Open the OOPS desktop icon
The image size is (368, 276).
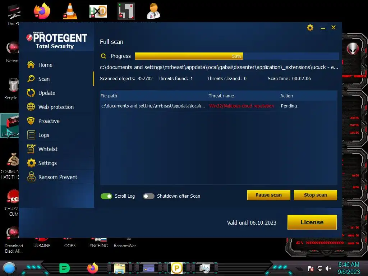pos(70,243)
